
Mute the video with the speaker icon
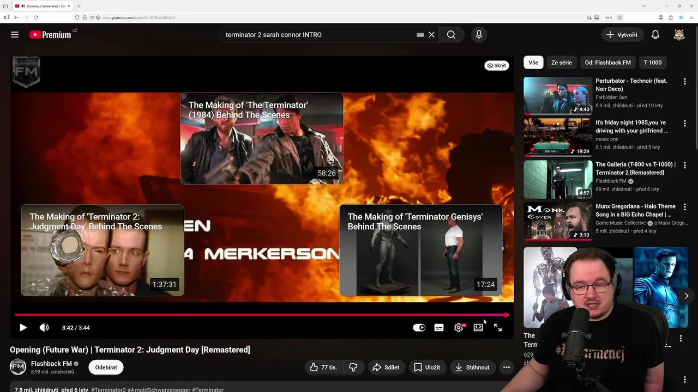(x=44, y=328)
